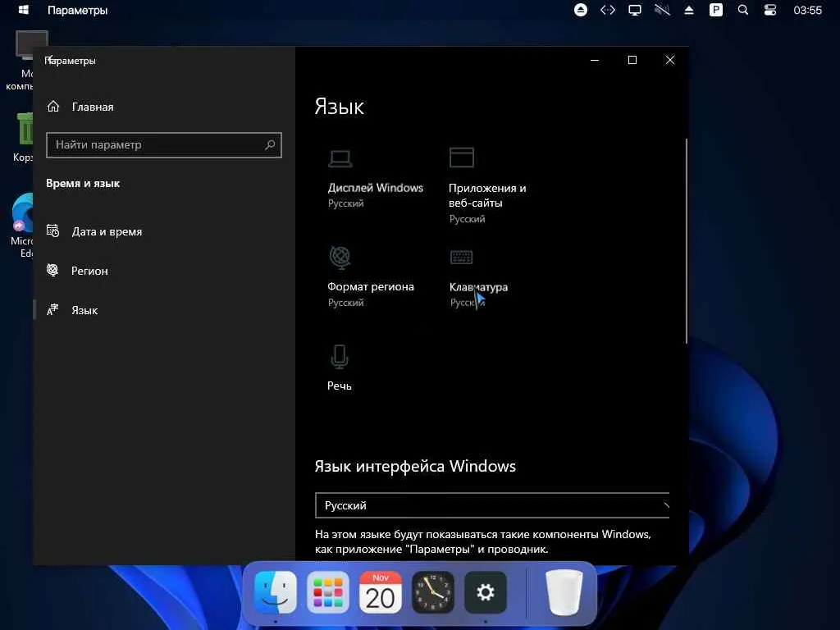Expand the Русский interface language dropdown
This screenshot has width=840, height=630.
492,505
